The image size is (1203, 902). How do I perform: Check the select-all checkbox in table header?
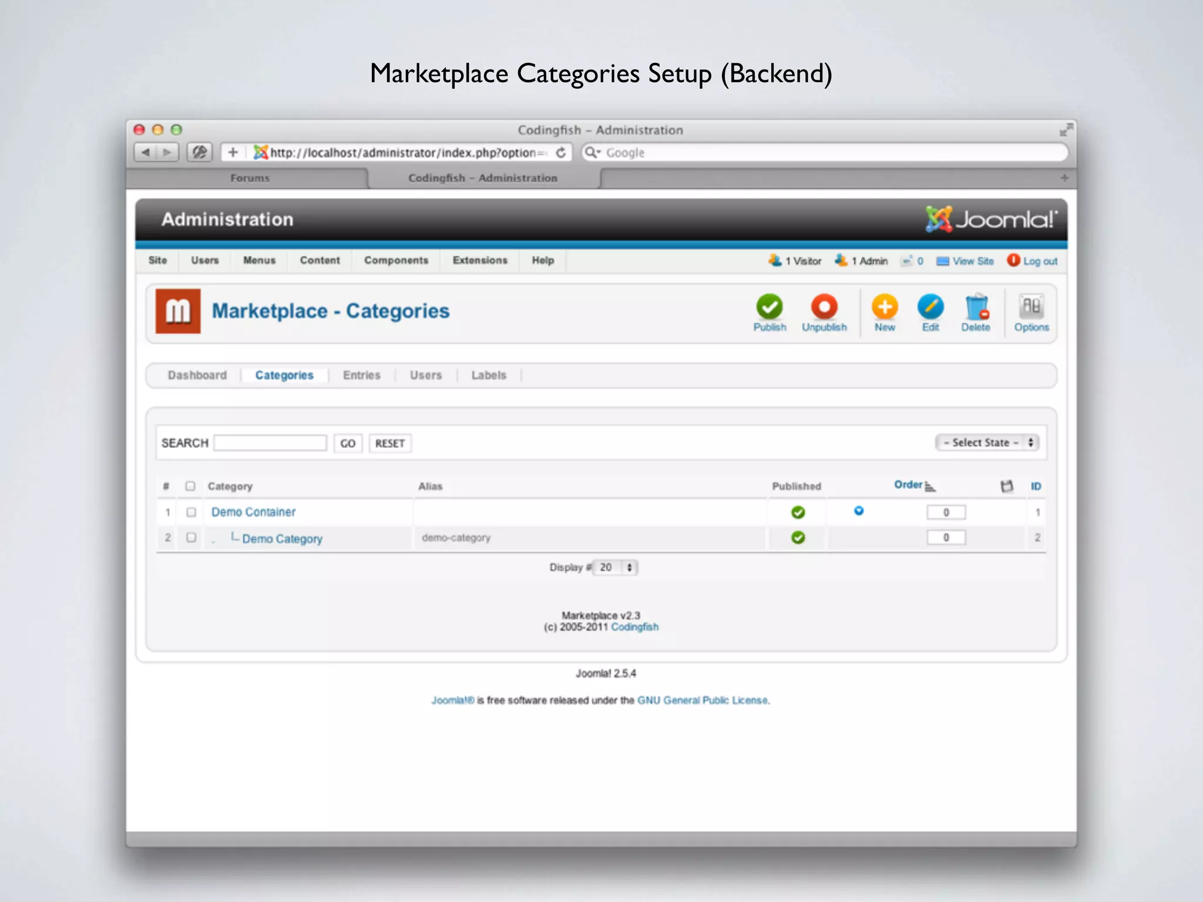click(190, 486)
